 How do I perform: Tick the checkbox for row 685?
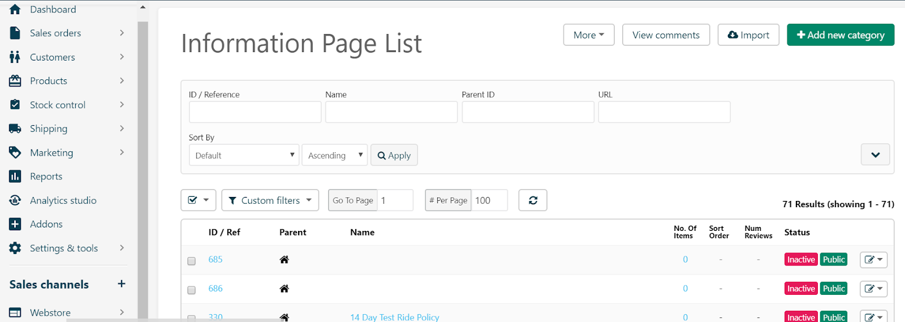(192, 261)
